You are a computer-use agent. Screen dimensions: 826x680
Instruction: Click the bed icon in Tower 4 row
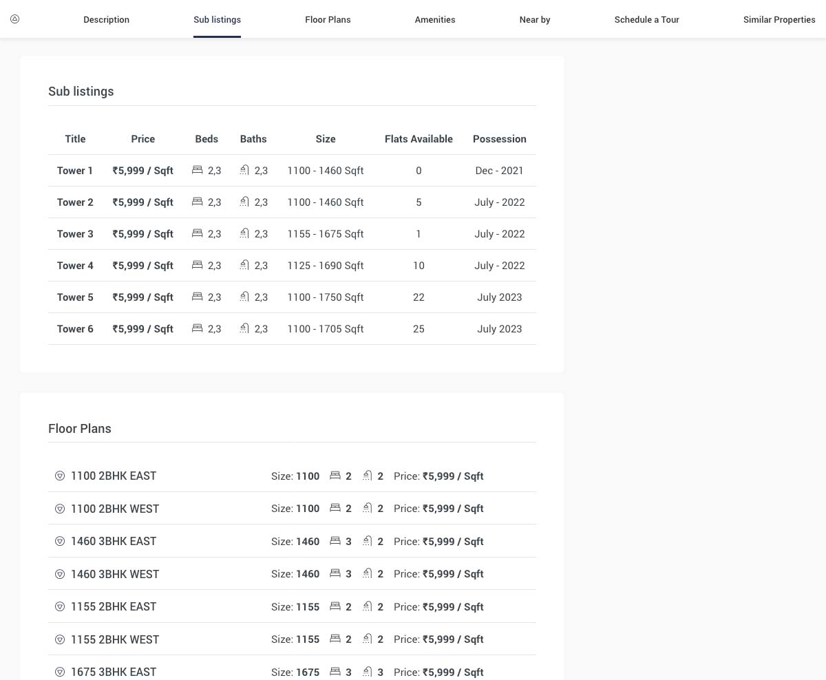[198, 265]
